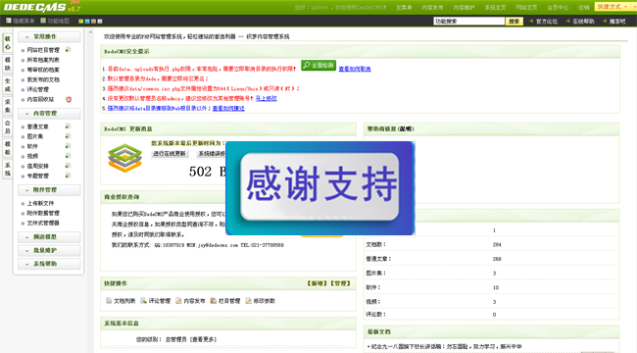Click add icon beside 图片集
This screenshot has height=353, width=637.
pyautogui.click(x=68, y=136)
